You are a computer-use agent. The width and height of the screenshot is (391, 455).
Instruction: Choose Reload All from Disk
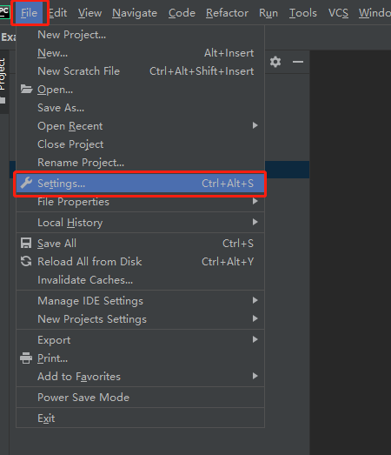[x=140, y=262]
